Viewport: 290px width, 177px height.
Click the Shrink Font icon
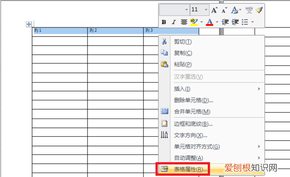pos(224,10)
